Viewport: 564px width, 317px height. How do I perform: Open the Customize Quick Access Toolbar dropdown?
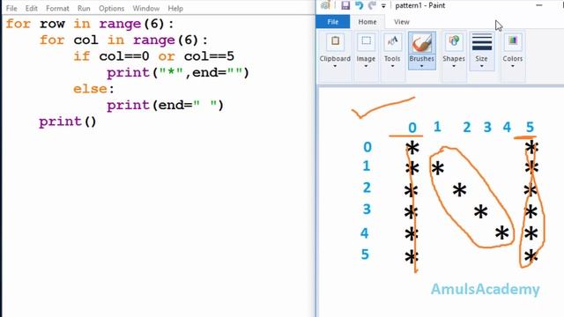click(383, 6)
